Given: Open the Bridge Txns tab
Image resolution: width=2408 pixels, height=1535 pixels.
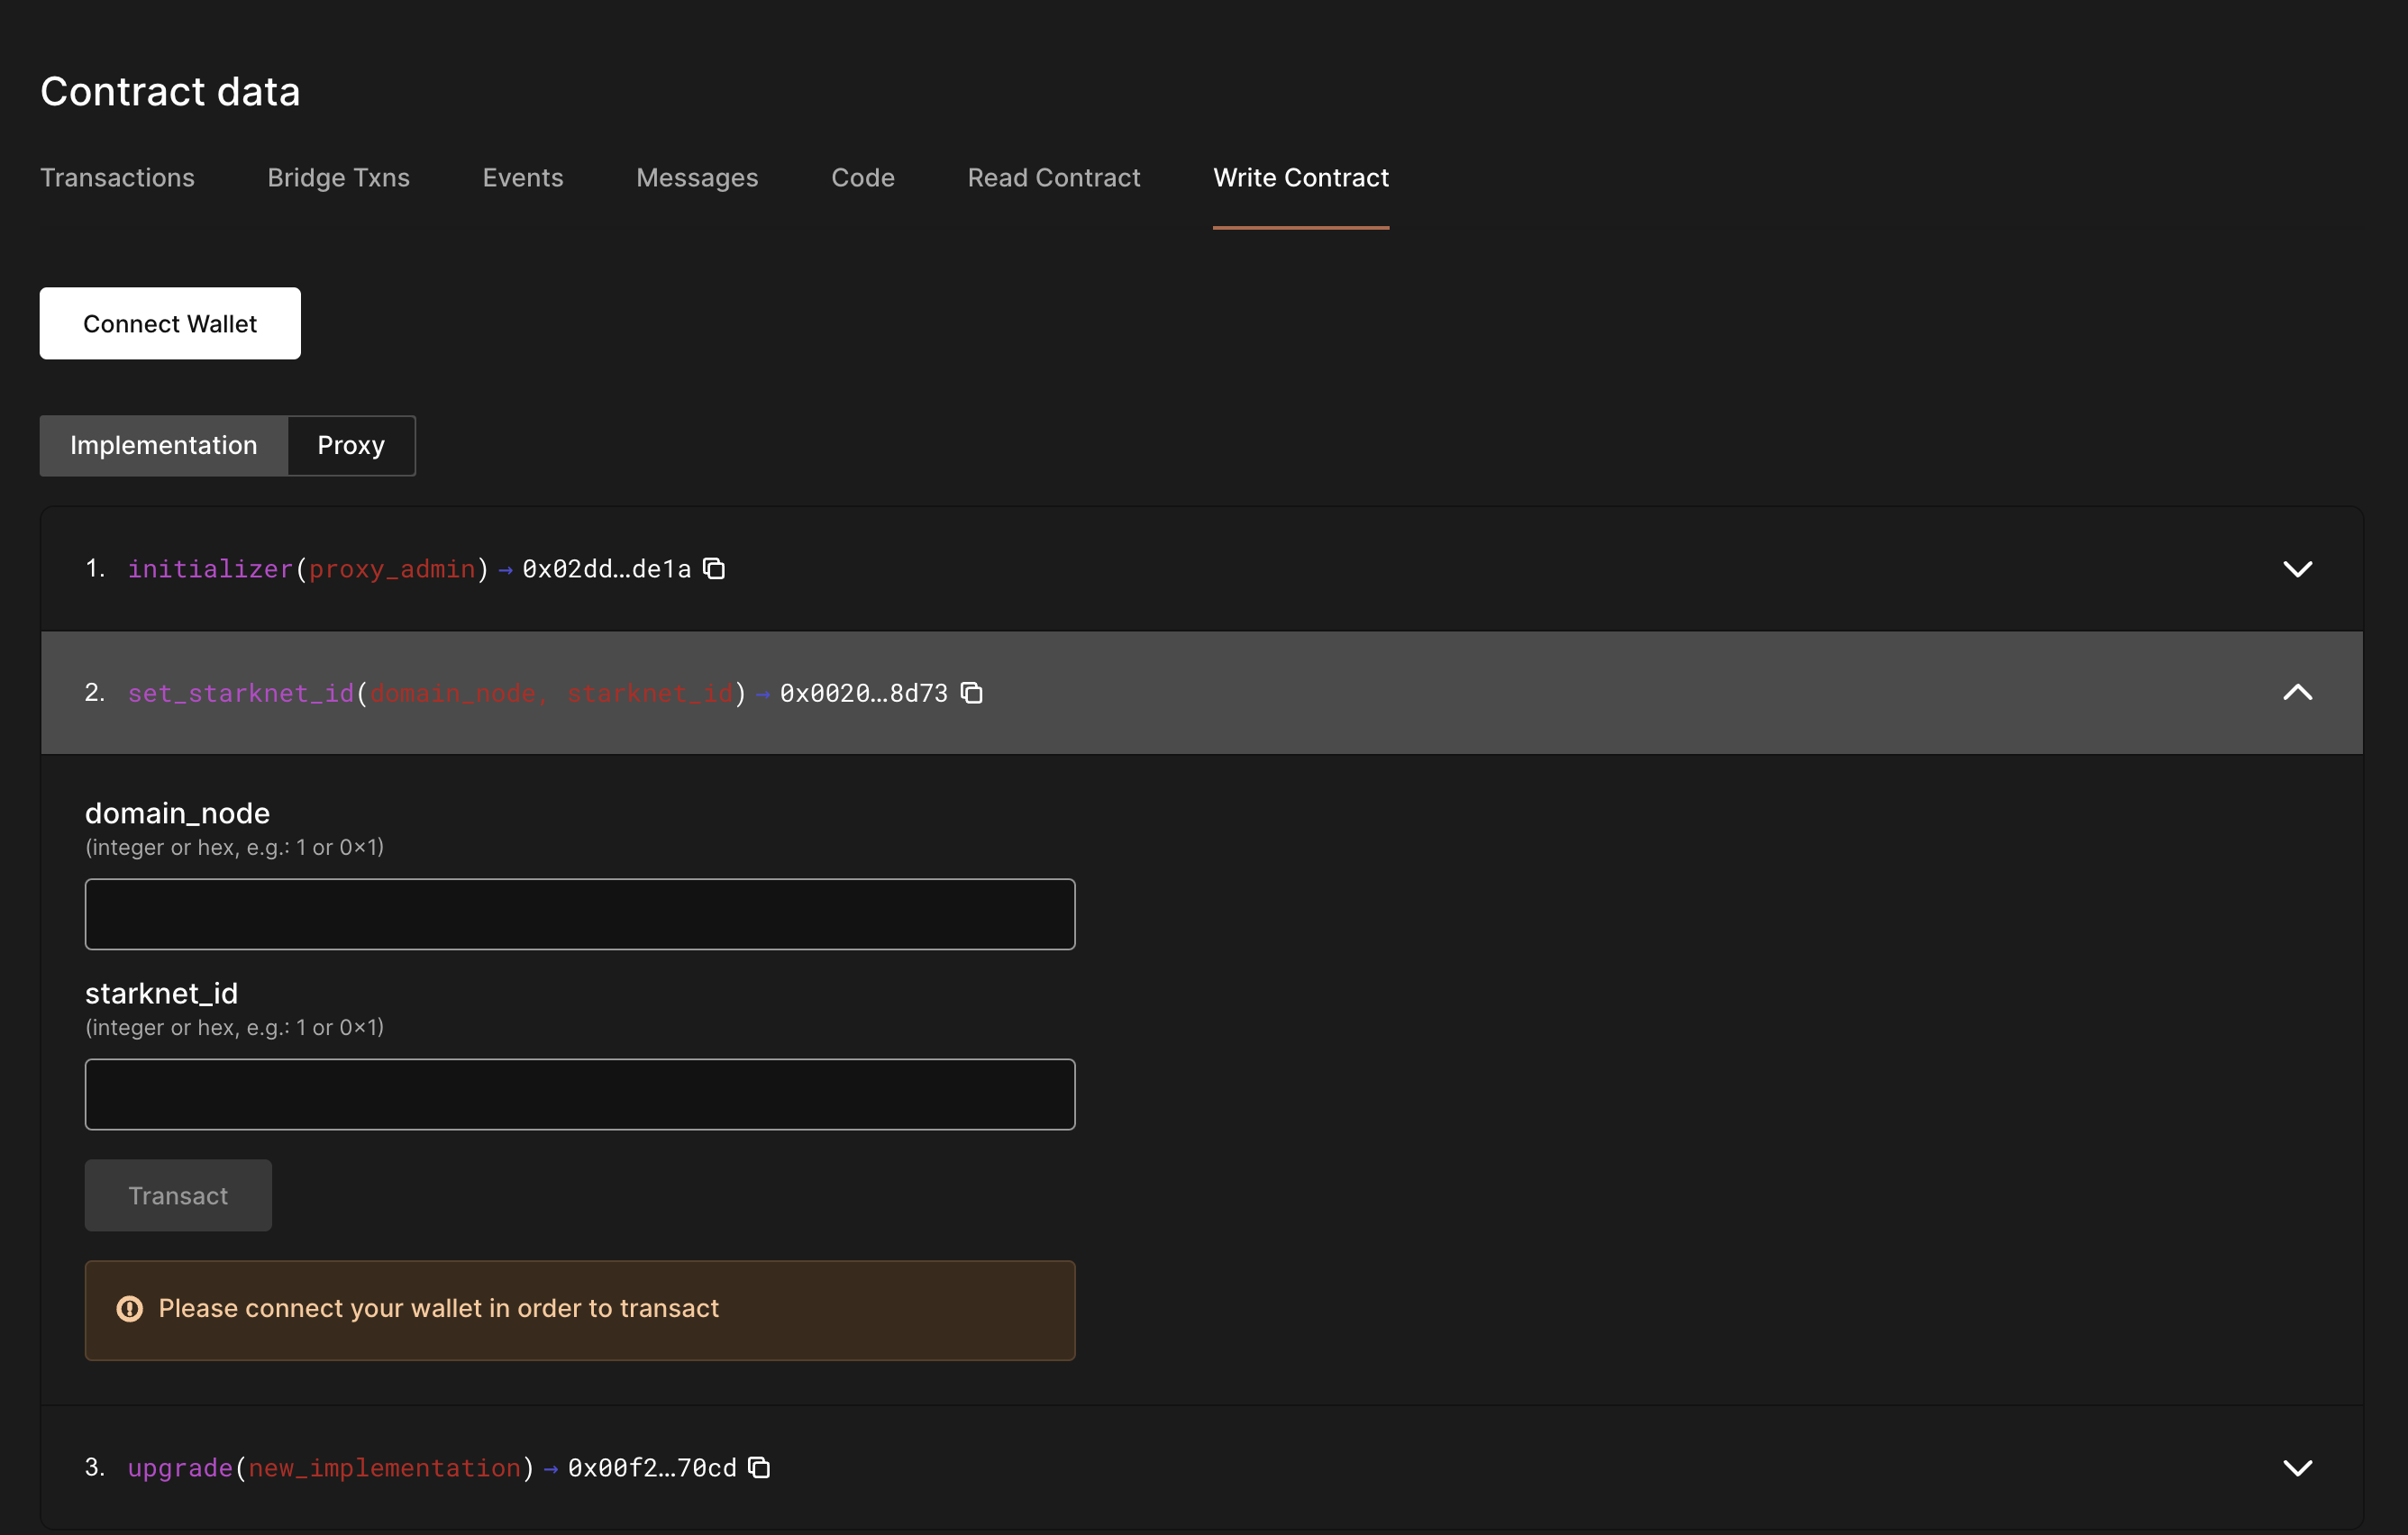Looking at the screenshot, I should tap(338, 177).
